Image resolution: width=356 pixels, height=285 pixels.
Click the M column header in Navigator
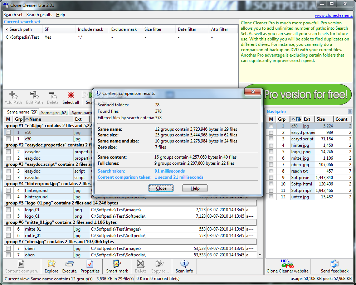[271, 119]
